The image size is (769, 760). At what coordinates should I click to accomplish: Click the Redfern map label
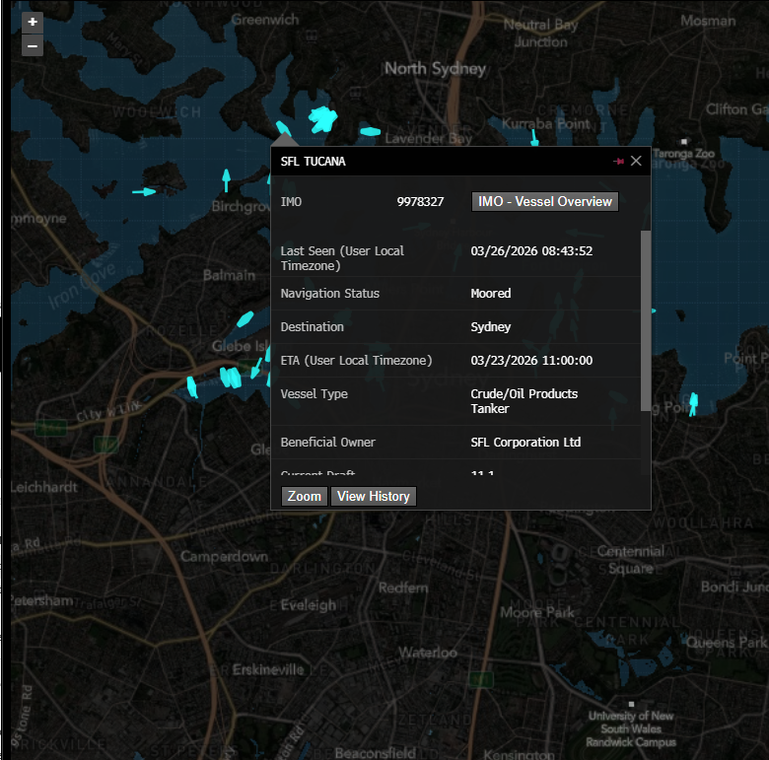click(x=403, y=587)
